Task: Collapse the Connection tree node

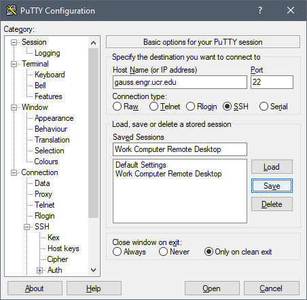Action: (14, 173)
